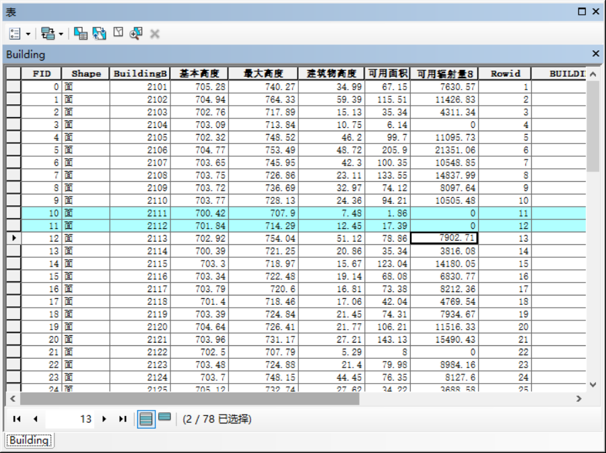The image size is (606, 453).
Task: Click the greyed Delete Selected icon
Action: point(155,34)
